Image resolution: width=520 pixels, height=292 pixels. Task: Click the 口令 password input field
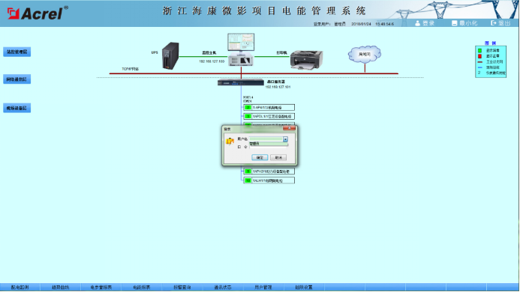(x=269, y=147)
